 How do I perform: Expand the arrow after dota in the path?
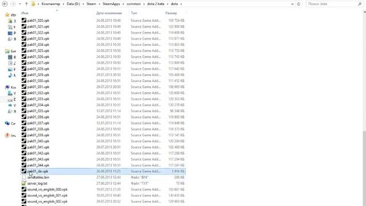pyautogui.click(x=181, y=4)
